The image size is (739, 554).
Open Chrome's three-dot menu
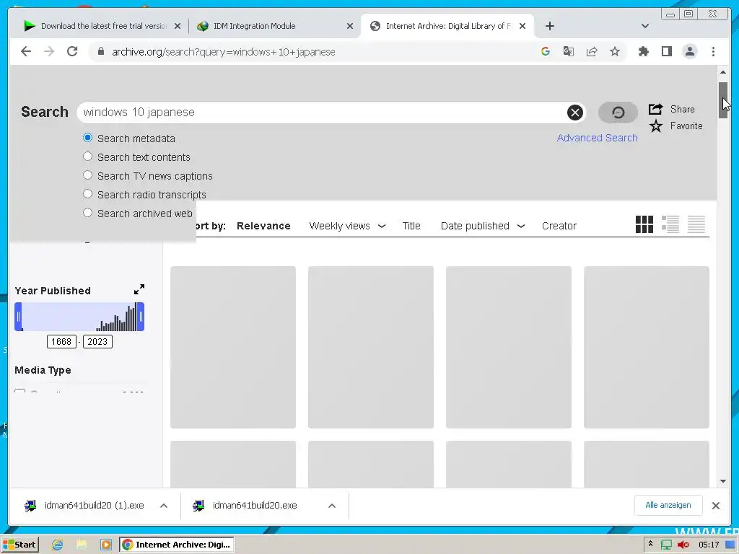coord(713,51)
